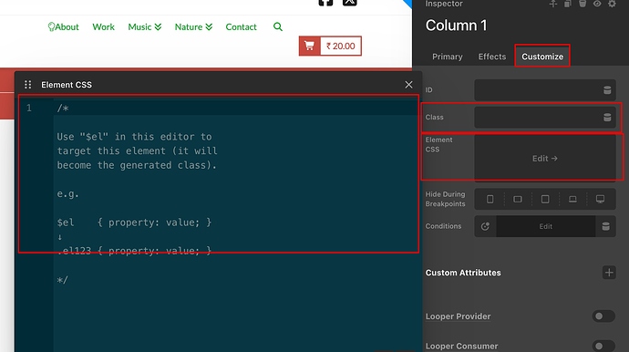Expand the Music dropdown menu
The height and width of the screenshot is (352, 629).
[144, 26]
